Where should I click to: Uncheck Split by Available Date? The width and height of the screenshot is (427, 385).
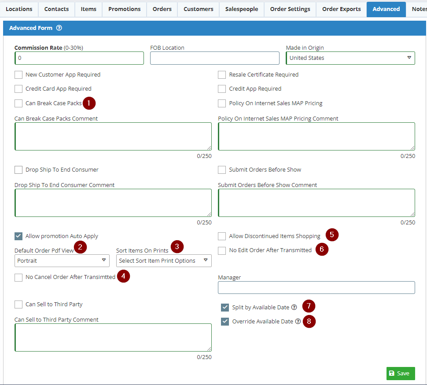(x=225, y=308)
